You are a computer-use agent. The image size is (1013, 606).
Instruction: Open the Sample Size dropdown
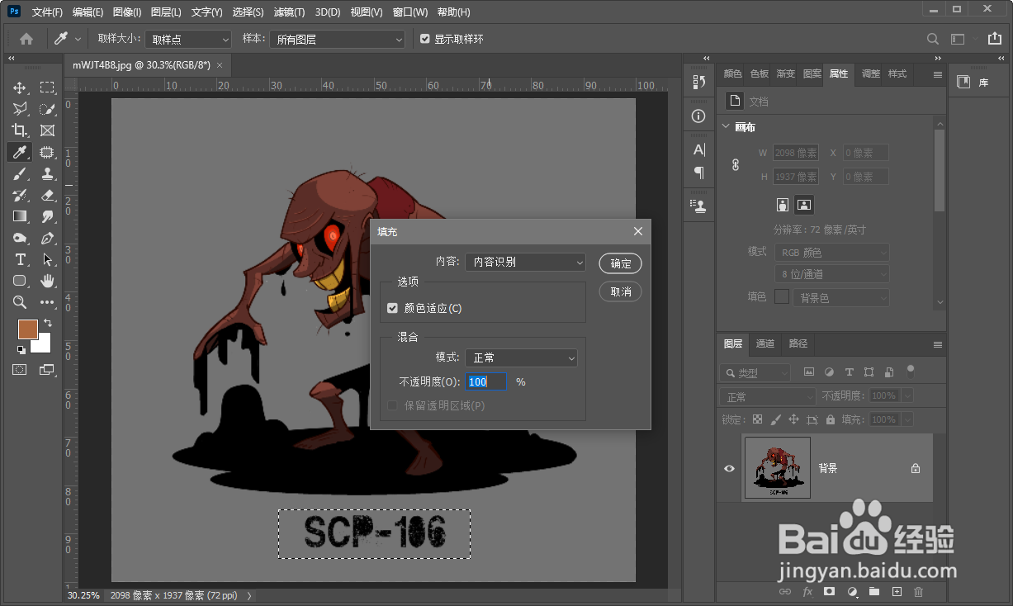(189, 39)
